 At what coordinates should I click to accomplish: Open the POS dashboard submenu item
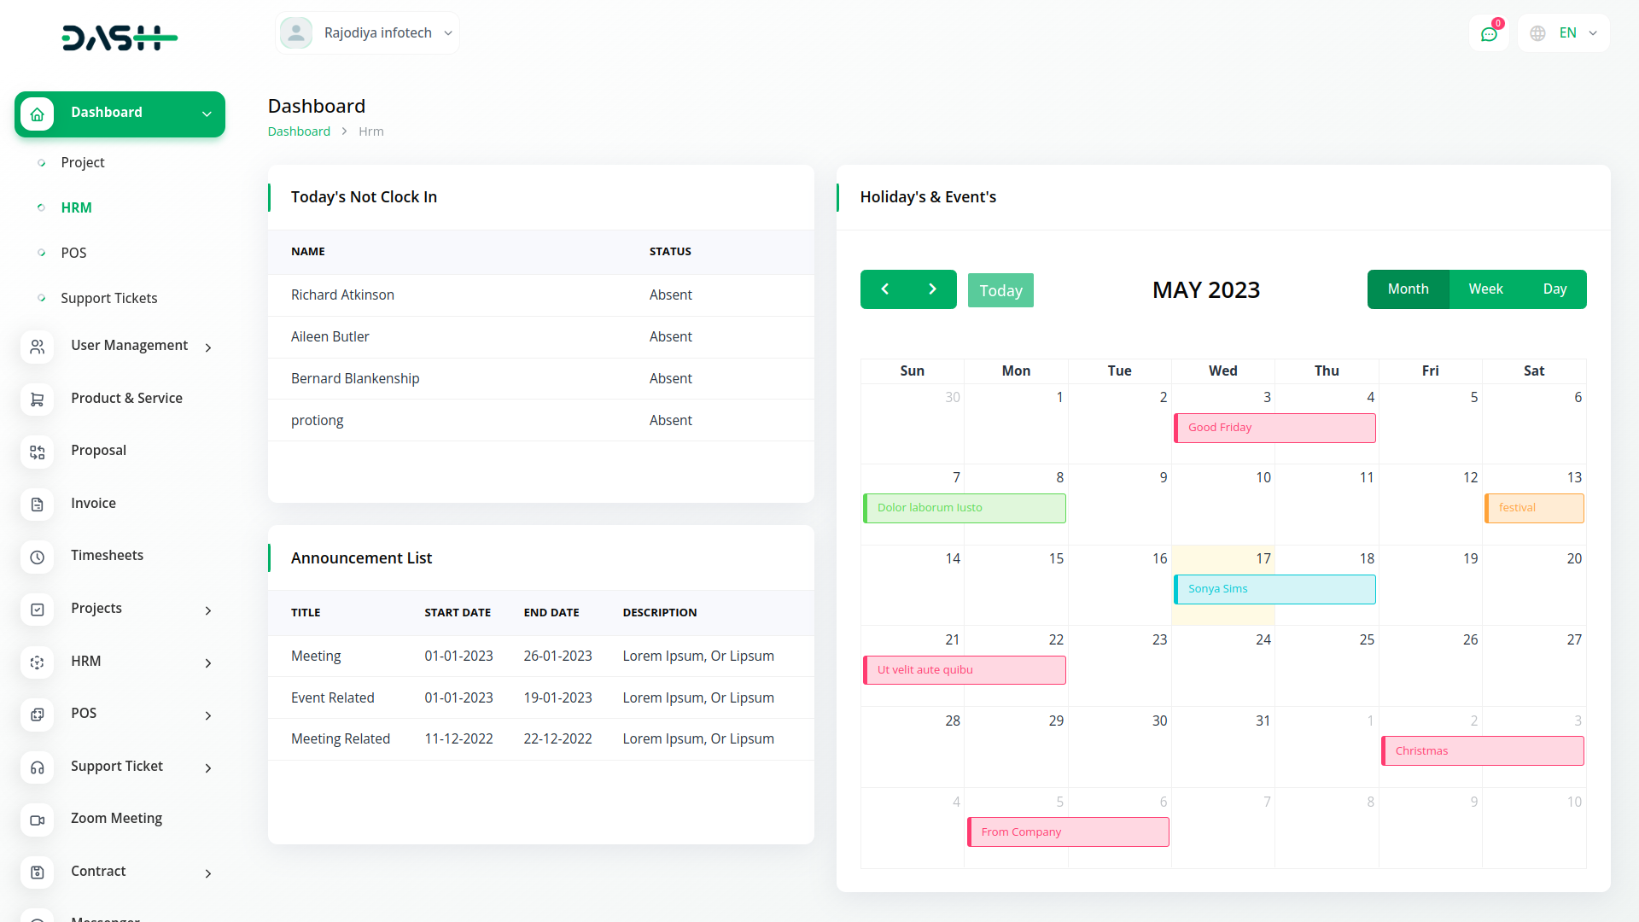[x=73, y=253]
